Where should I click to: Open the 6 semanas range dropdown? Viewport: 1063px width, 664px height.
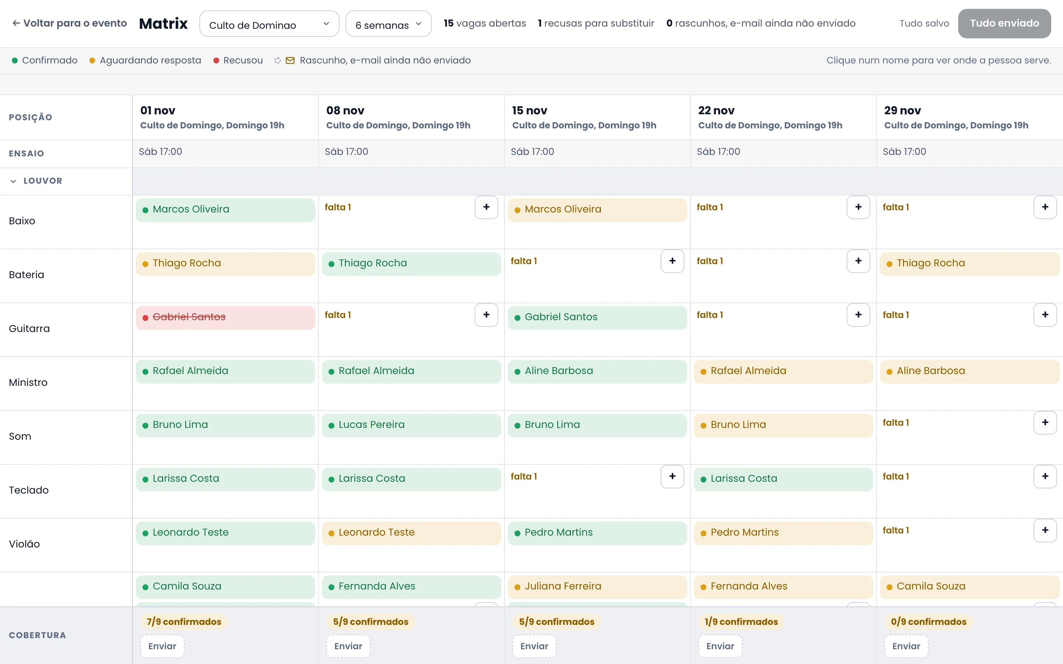pyautogui.click(x=388, y=24)
